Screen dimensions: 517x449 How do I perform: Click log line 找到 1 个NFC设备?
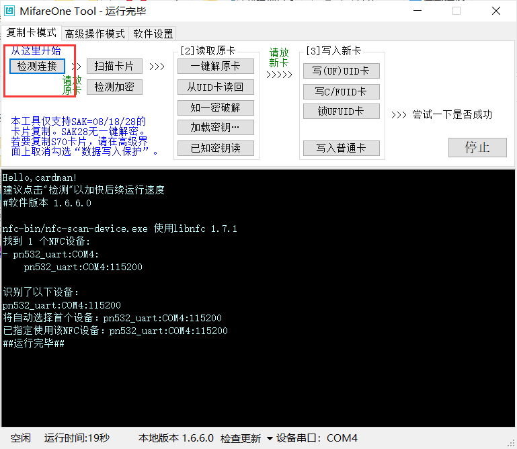coord(46,241)
